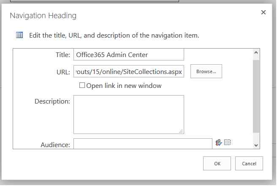Focus the Title text field
277x186 pixels.
point(129,55)
